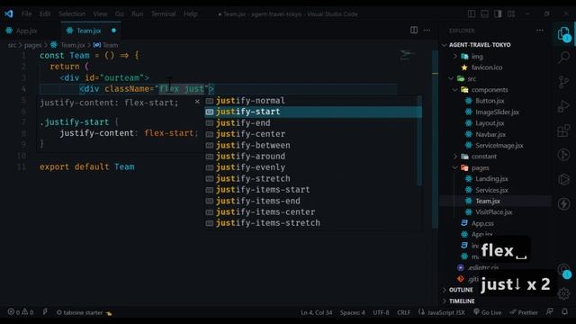Open the Edit menu
Image resolution: width=576 pixels, height=324 pixels.
tap(45, 14)
